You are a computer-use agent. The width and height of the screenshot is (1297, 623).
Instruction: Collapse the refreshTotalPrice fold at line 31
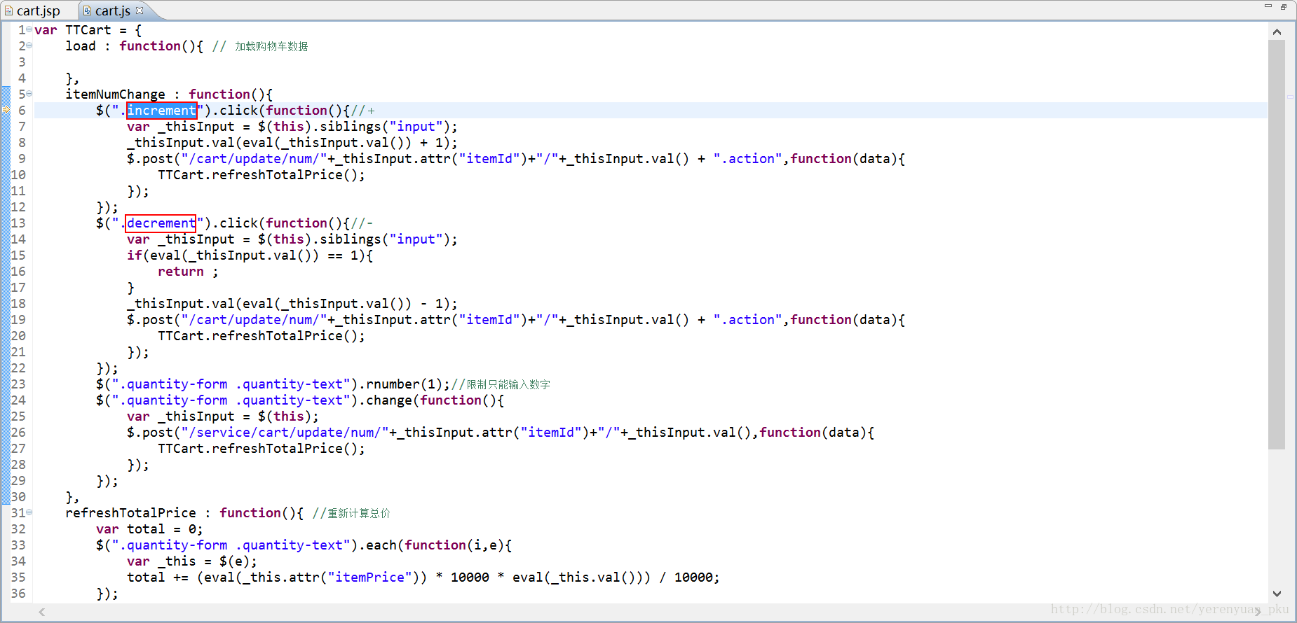pyautogui.click(x=29, y=512)
